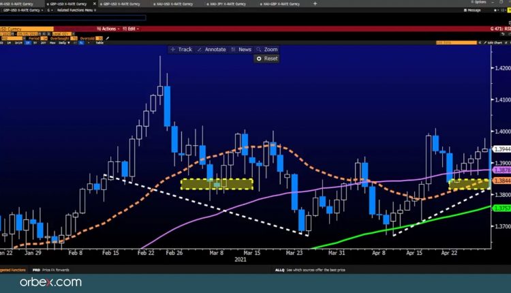Open ALLQ best price sources link
The height and width of the screenshot is (293, 511).
pos(310,270)
